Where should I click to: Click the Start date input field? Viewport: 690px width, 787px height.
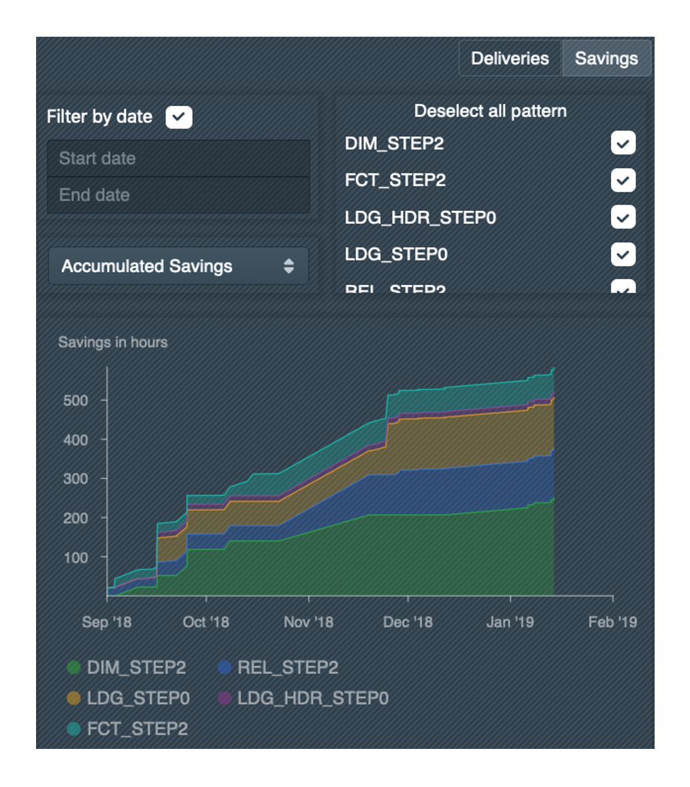point(178,158)
